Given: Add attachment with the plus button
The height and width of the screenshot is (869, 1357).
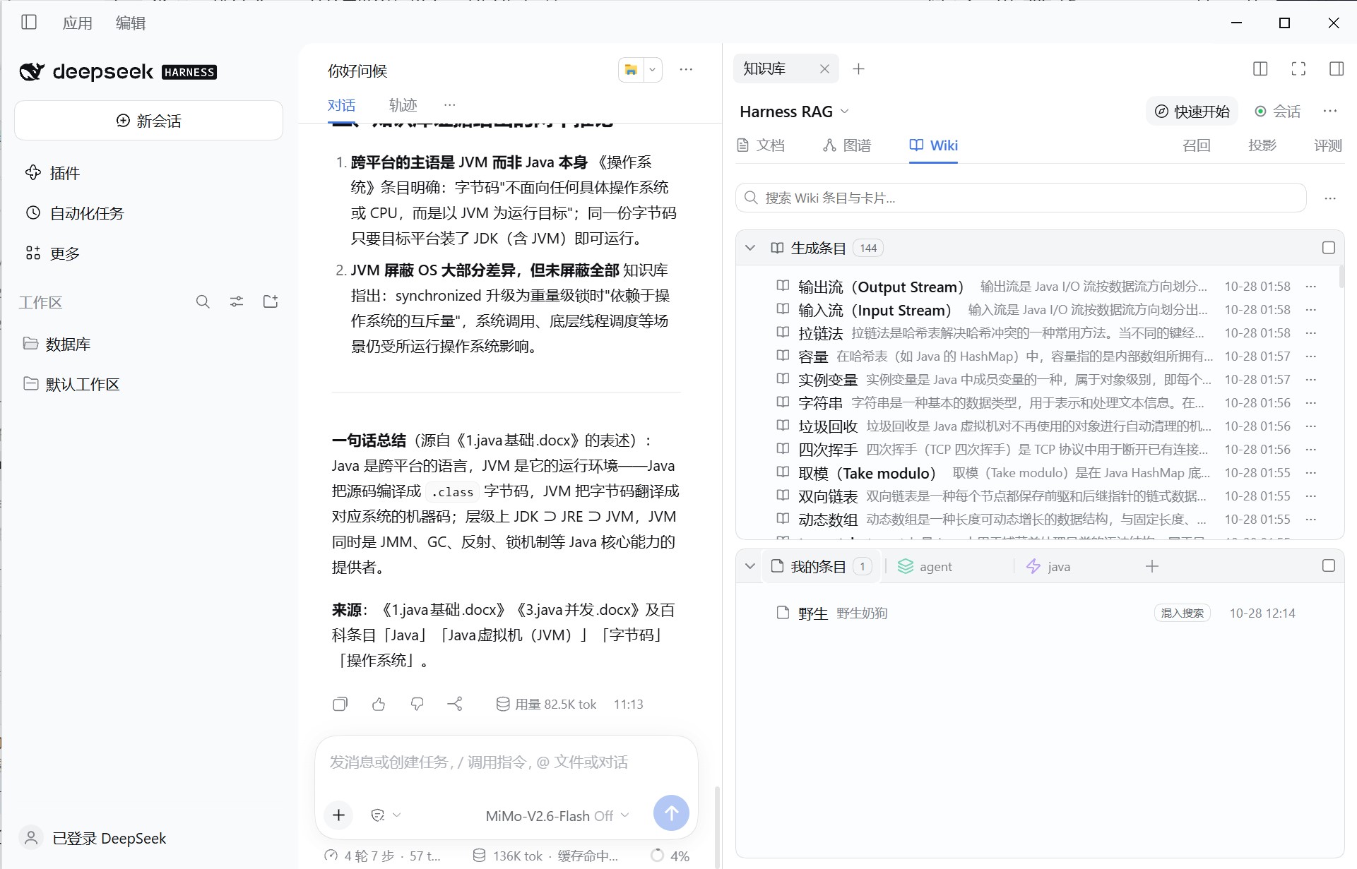Looking at the screenshot, I should 339,815.
